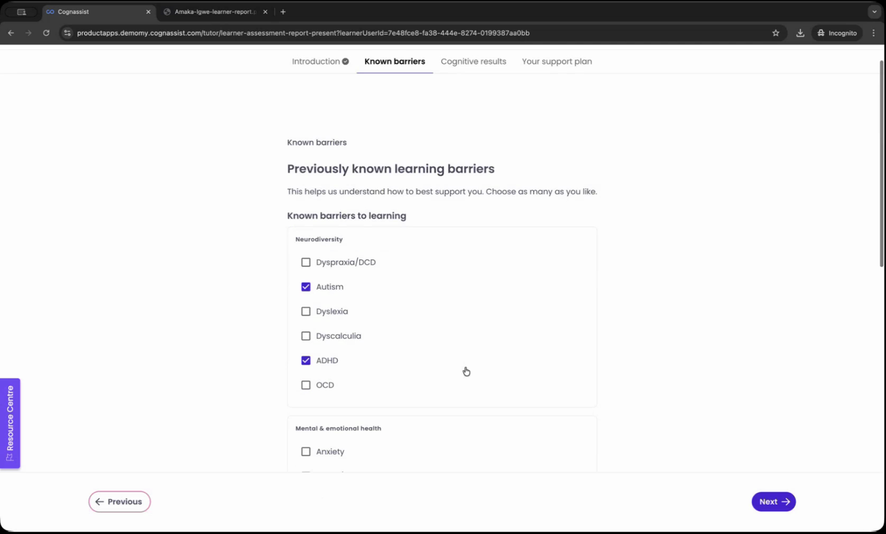The width and height of the screenshot is (886, 534).
Task: Open the Resource Centre side panel
Action: click(x=10, y=423)
